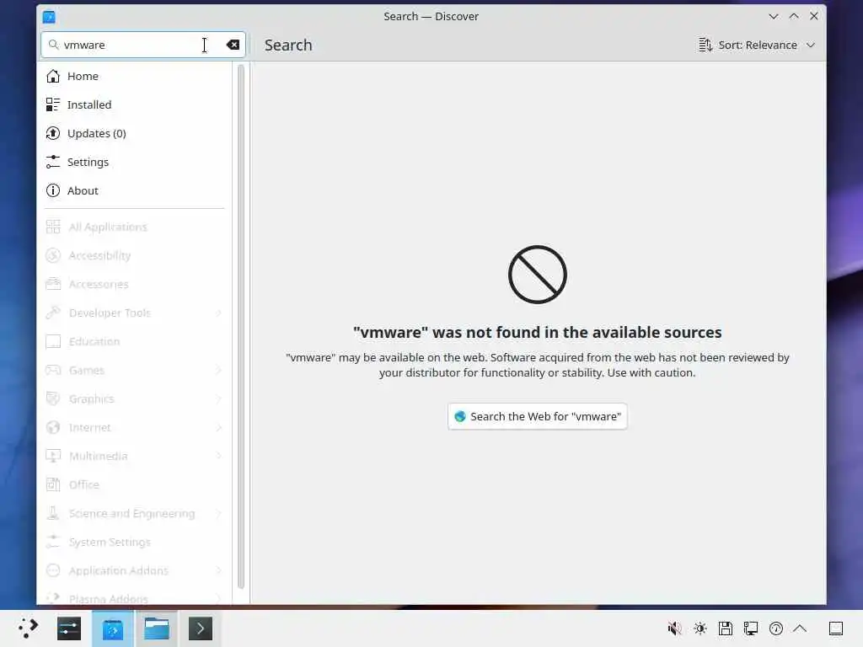This screenshot has height=647, width=863.
Task: Select Application Addons category
Action: pyautogui.click(x=134, y=570)
